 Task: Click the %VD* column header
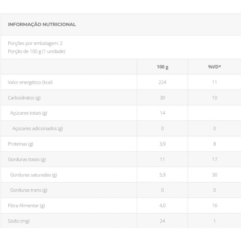point(215,67)
